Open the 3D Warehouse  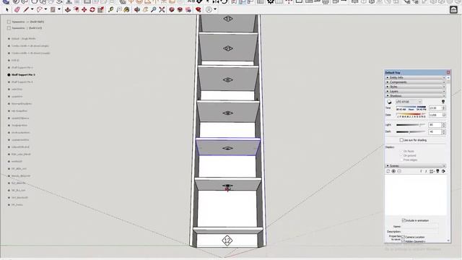(172, 9)
